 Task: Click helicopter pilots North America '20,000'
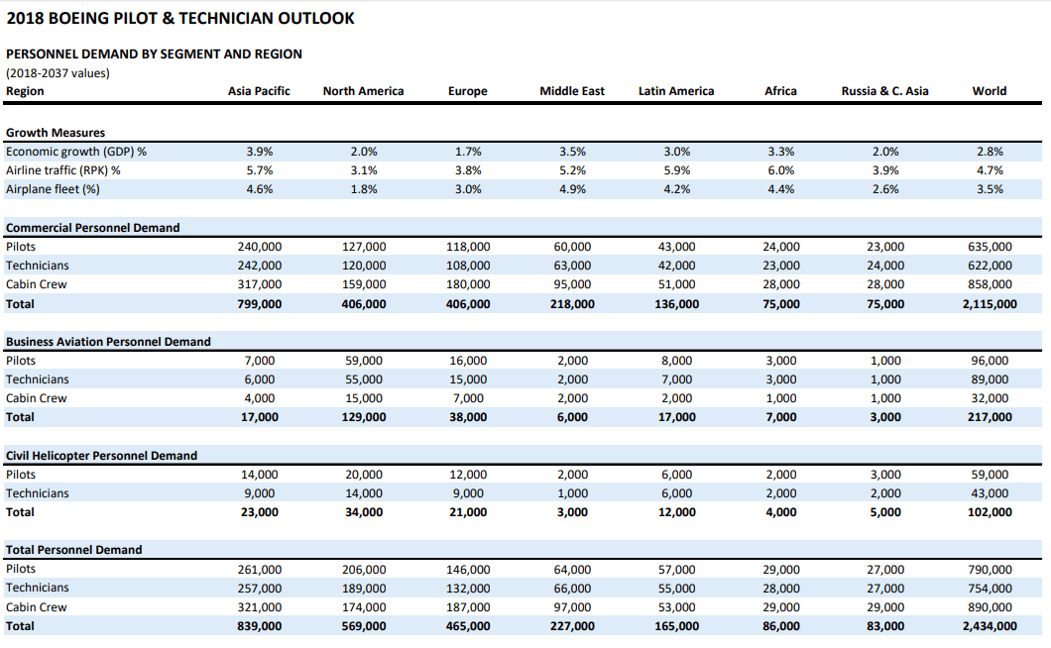point(364,475)
